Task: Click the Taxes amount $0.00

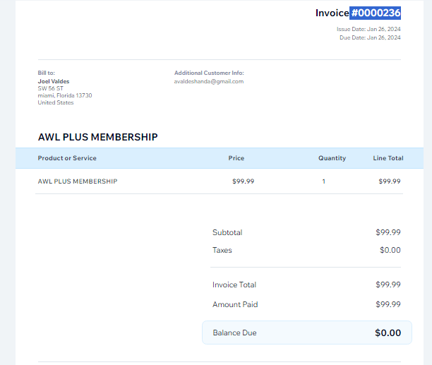Action: 390,250
